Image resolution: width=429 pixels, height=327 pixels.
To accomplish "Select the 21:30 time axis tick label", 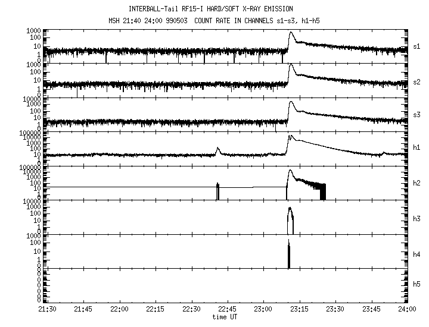I will click(x=48, y=309).
